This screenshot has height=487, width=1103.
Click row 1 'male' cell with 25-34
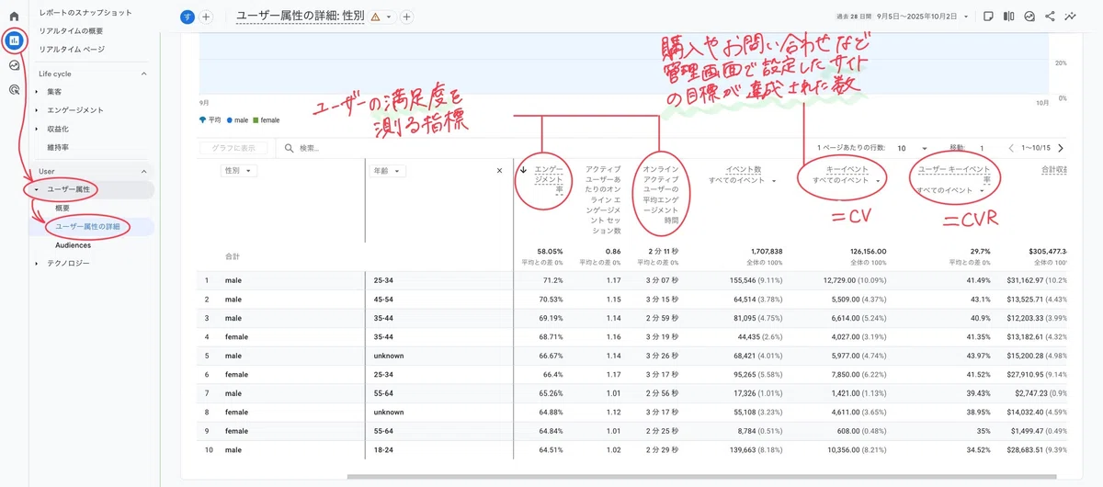click(233, 279)
